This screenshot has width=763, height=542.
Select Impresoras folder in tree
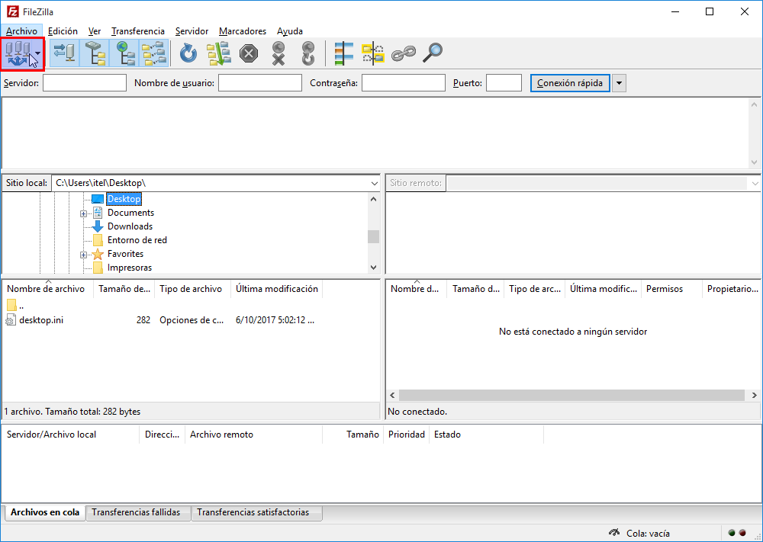click(130, 268)
